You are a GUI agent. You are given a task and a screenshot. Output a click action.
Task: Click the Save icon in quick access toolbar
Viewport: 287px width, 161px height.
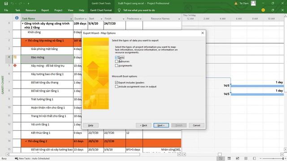click(x=6, y=3)
